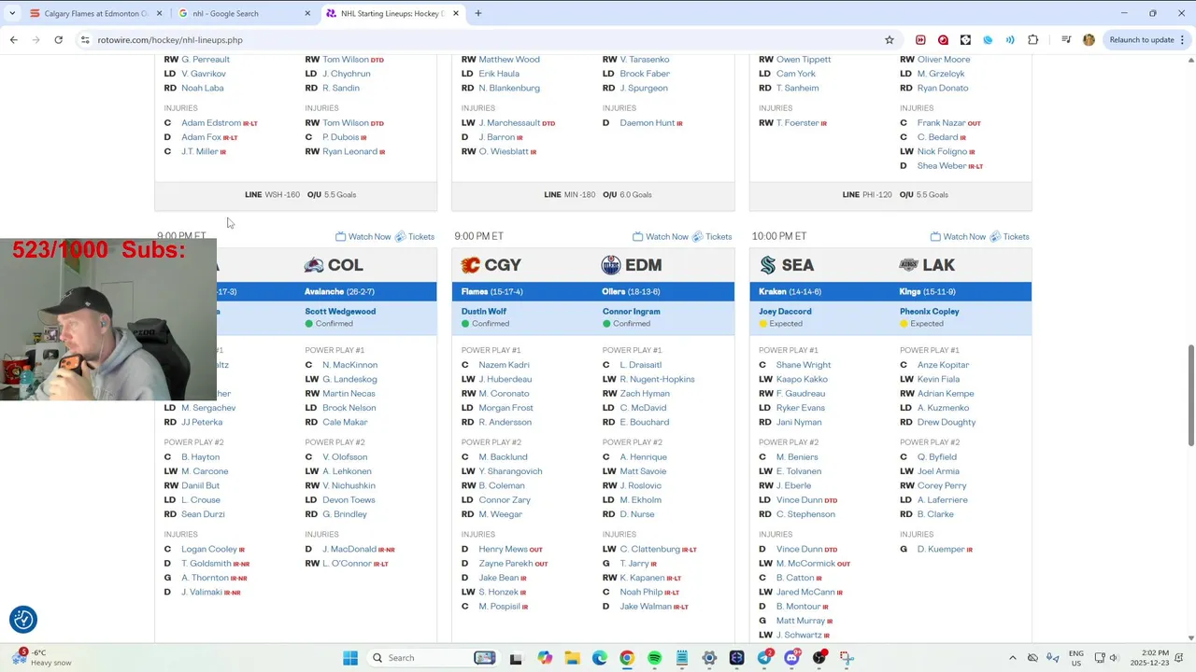
Task: Close the Calgary Flames at Edmonton tab
Action: tap(159, 13)
